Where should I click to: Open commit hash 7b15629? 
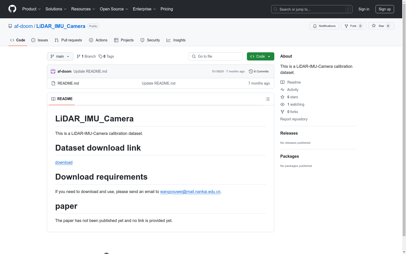[x=218, y=71]
